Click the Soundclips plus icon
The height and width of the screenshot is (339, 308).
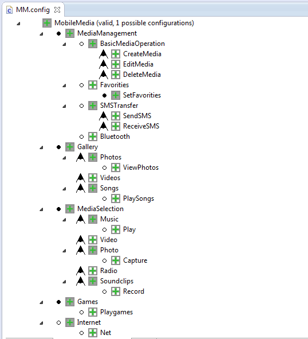(x=93, y=281)
